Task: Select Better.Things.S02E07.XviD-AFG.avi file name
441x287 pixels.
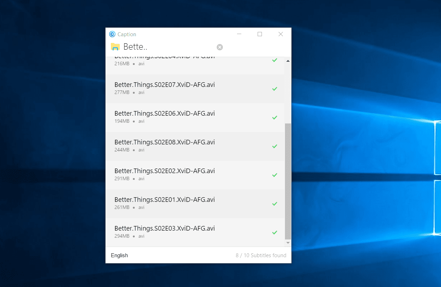Action: coord(165,85)
